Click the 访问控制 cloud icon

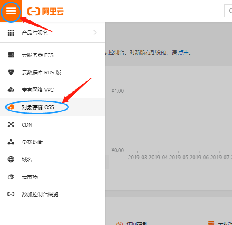119,223
